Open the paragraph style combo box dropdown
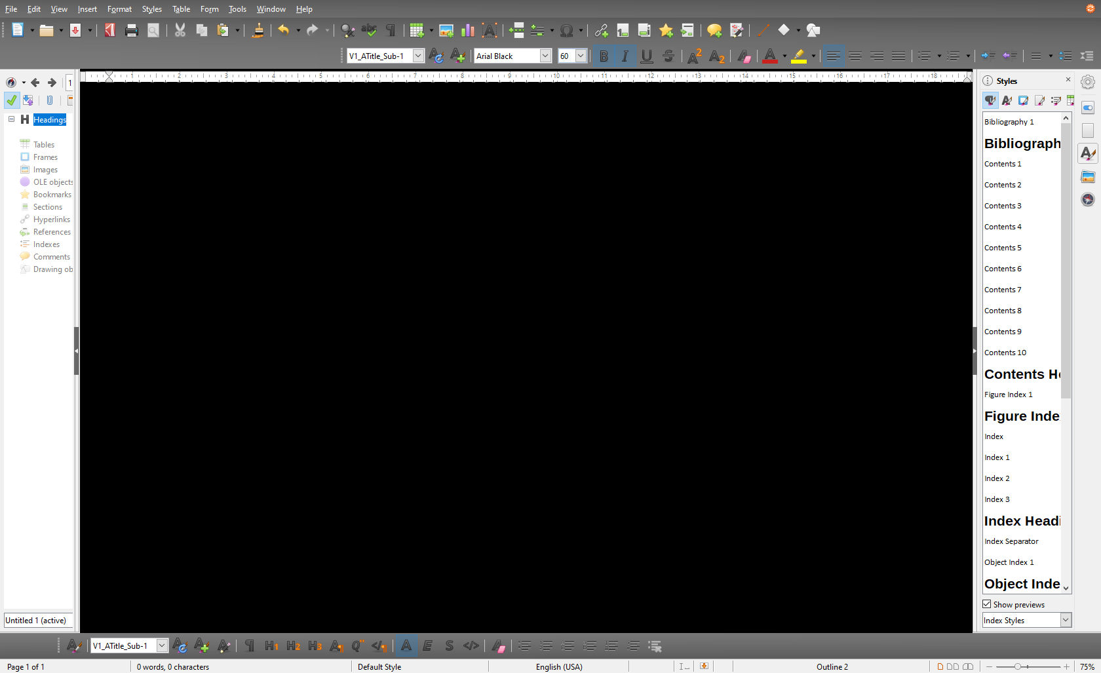 click(417, 56)
